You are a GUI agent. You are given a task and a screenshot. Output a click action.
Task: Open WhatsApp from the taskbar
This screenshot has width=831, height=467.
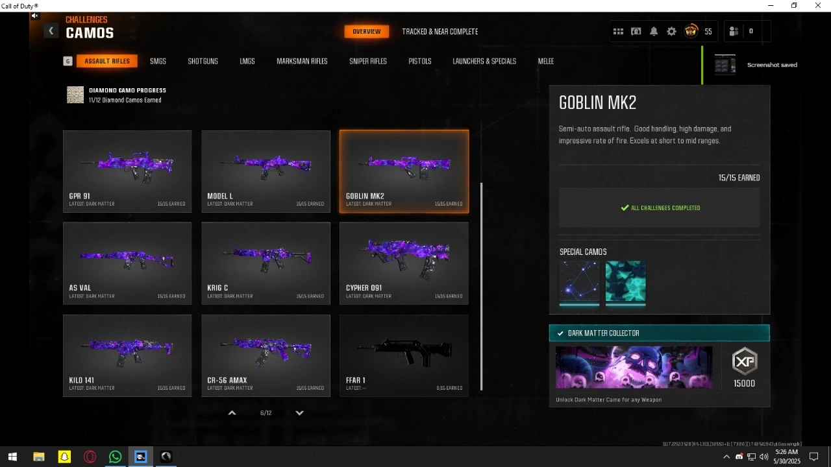115,457
